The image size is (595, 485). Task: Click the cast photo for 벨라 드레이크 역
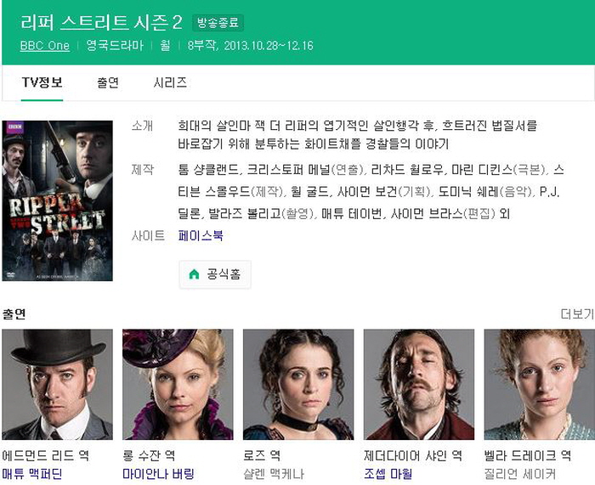[540, 384]
